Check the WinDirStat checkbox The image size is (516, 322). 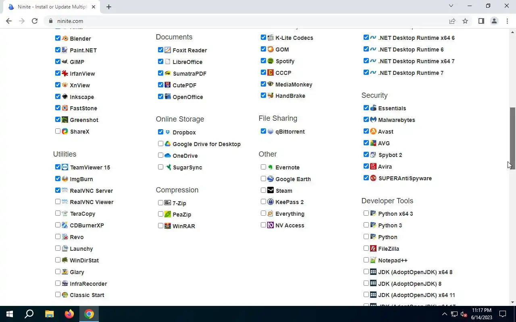coord(58,260)
